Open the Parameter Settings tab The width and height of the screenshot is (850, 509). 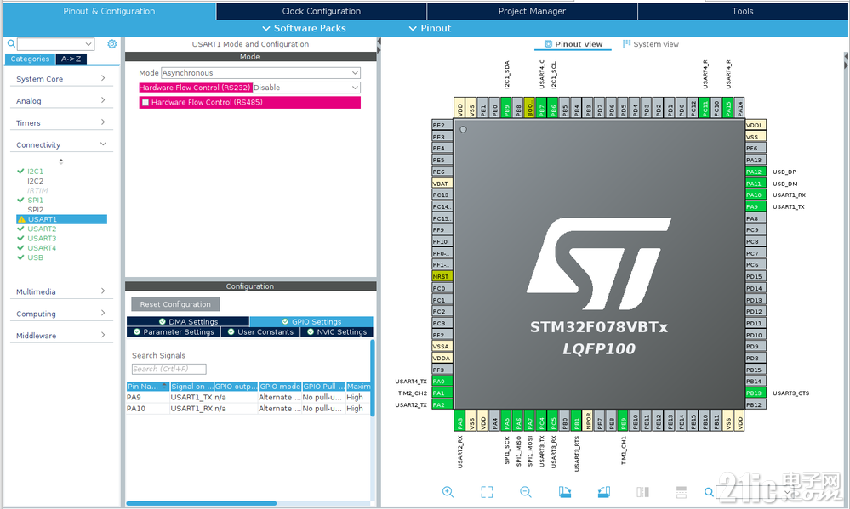(x=174, y=332)
